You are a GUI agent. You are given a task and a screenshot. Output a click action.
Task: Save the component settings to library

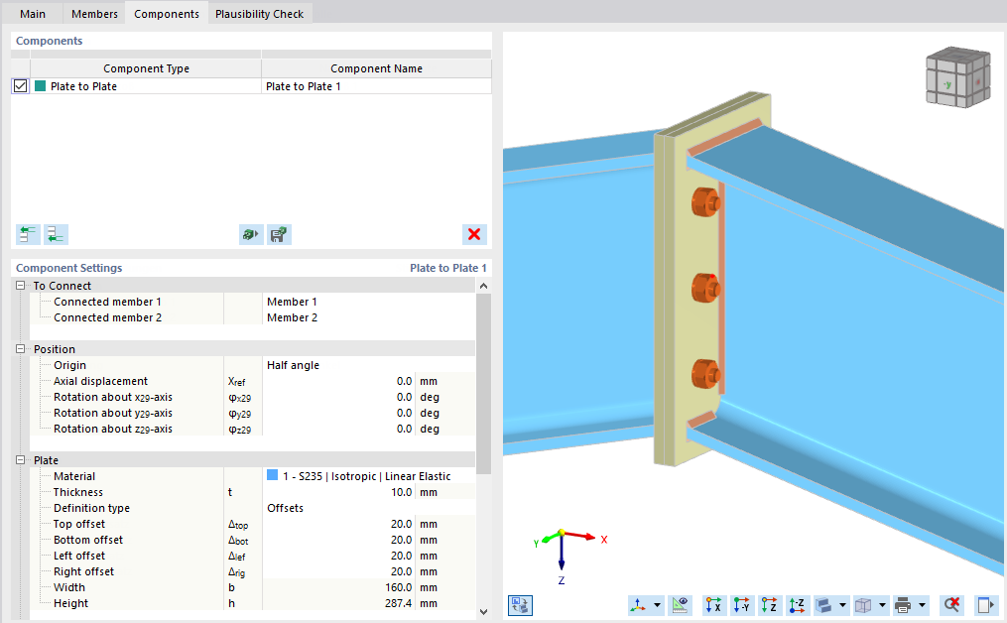[279, 234]
